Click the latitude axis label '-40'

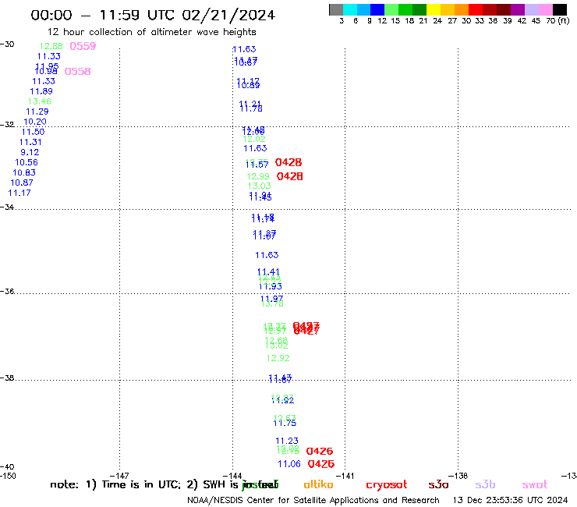tap(7, 467)
